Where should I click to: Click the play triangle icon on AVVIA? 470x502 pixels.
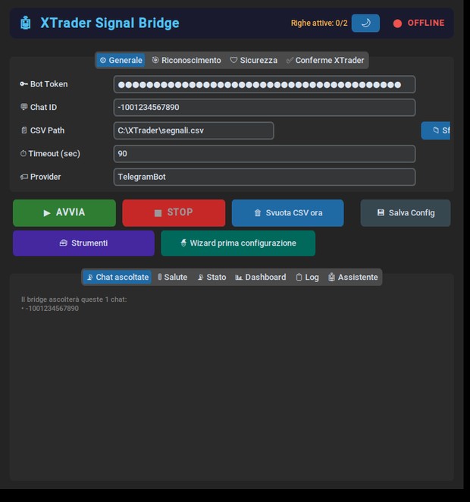click(x=47, y=213)
